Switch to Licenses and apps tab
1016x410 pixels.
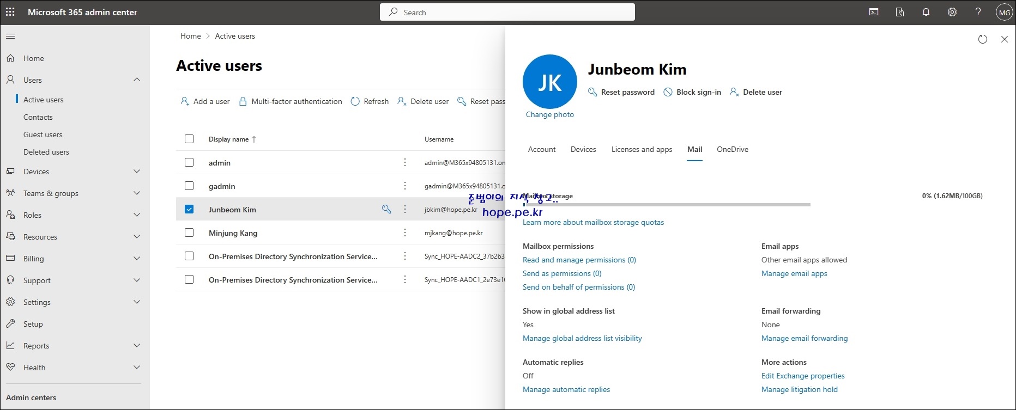642,149
